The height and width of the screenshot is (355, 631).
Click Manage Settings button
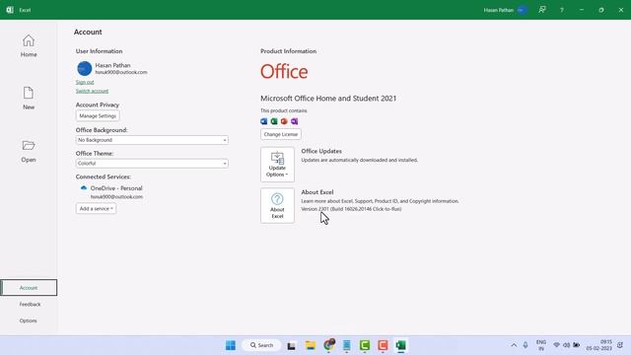click(x=98, y=116)
